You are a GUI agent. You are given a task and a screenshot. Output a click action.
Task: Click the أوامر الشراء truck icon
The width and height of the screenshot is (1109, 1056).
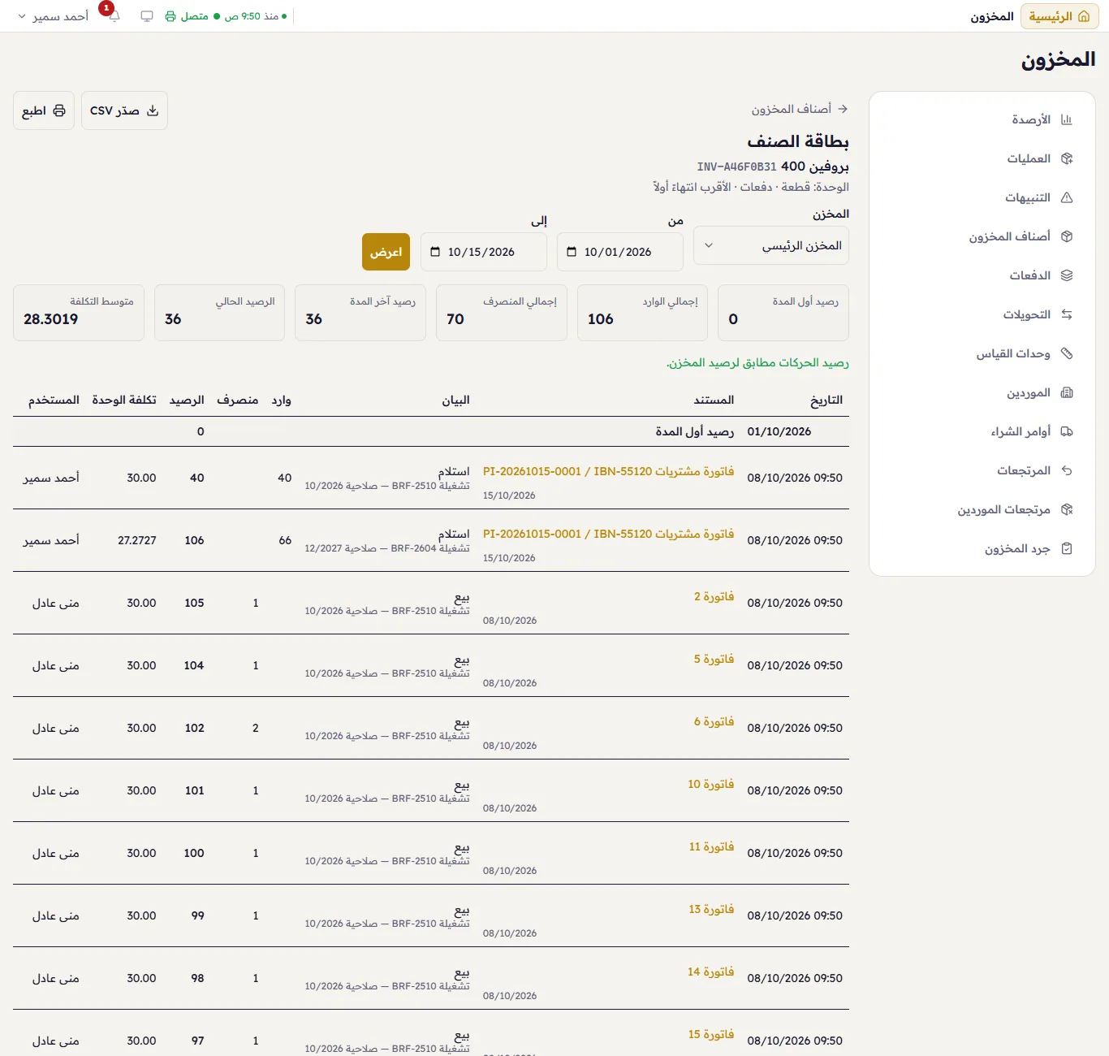pos(1067,431)
